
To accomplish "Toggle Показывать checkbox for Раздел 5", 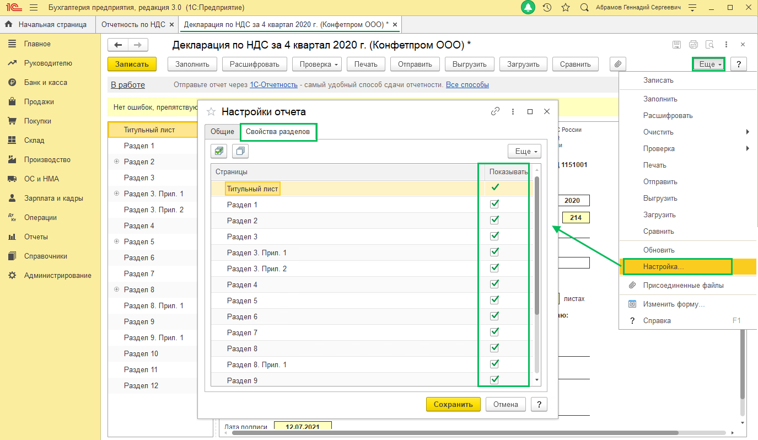I will pyautogui.click(x=494, y=301).
